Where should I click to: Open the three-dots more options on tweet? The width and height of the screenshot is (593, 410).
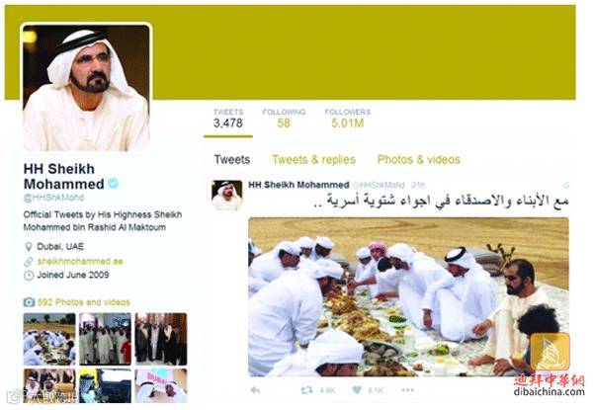coord(407,389)
